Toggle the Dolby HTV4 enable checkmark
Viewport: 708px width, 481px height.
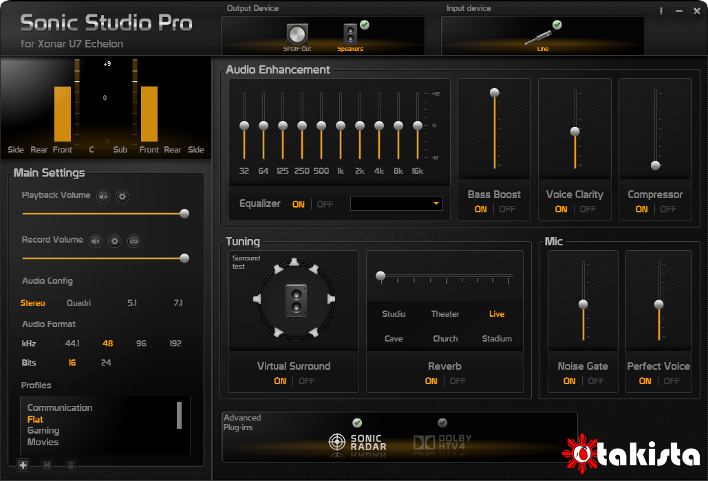(x=442, y=423)
